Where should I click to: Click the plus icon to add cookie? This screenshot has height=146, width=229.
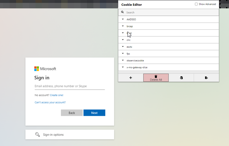click(131, 78)
